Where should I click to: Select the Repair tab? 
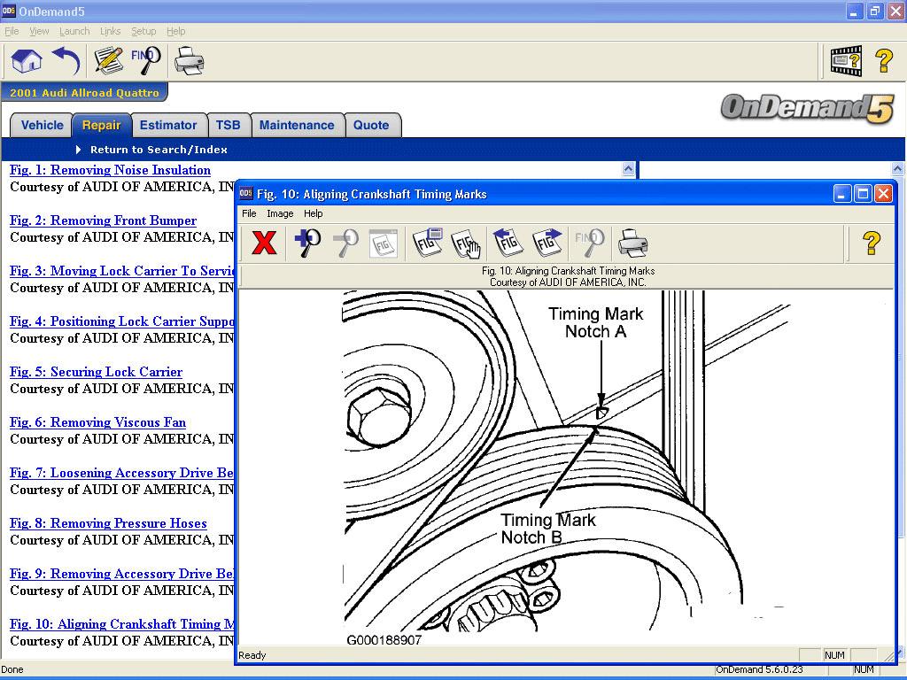(x=101, y=125)
